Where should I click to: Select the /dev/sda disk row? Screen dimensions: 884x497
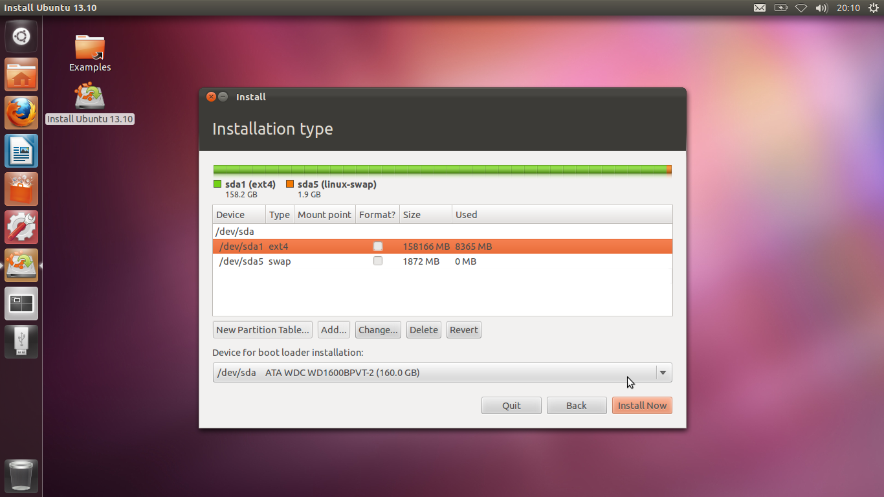442,232
